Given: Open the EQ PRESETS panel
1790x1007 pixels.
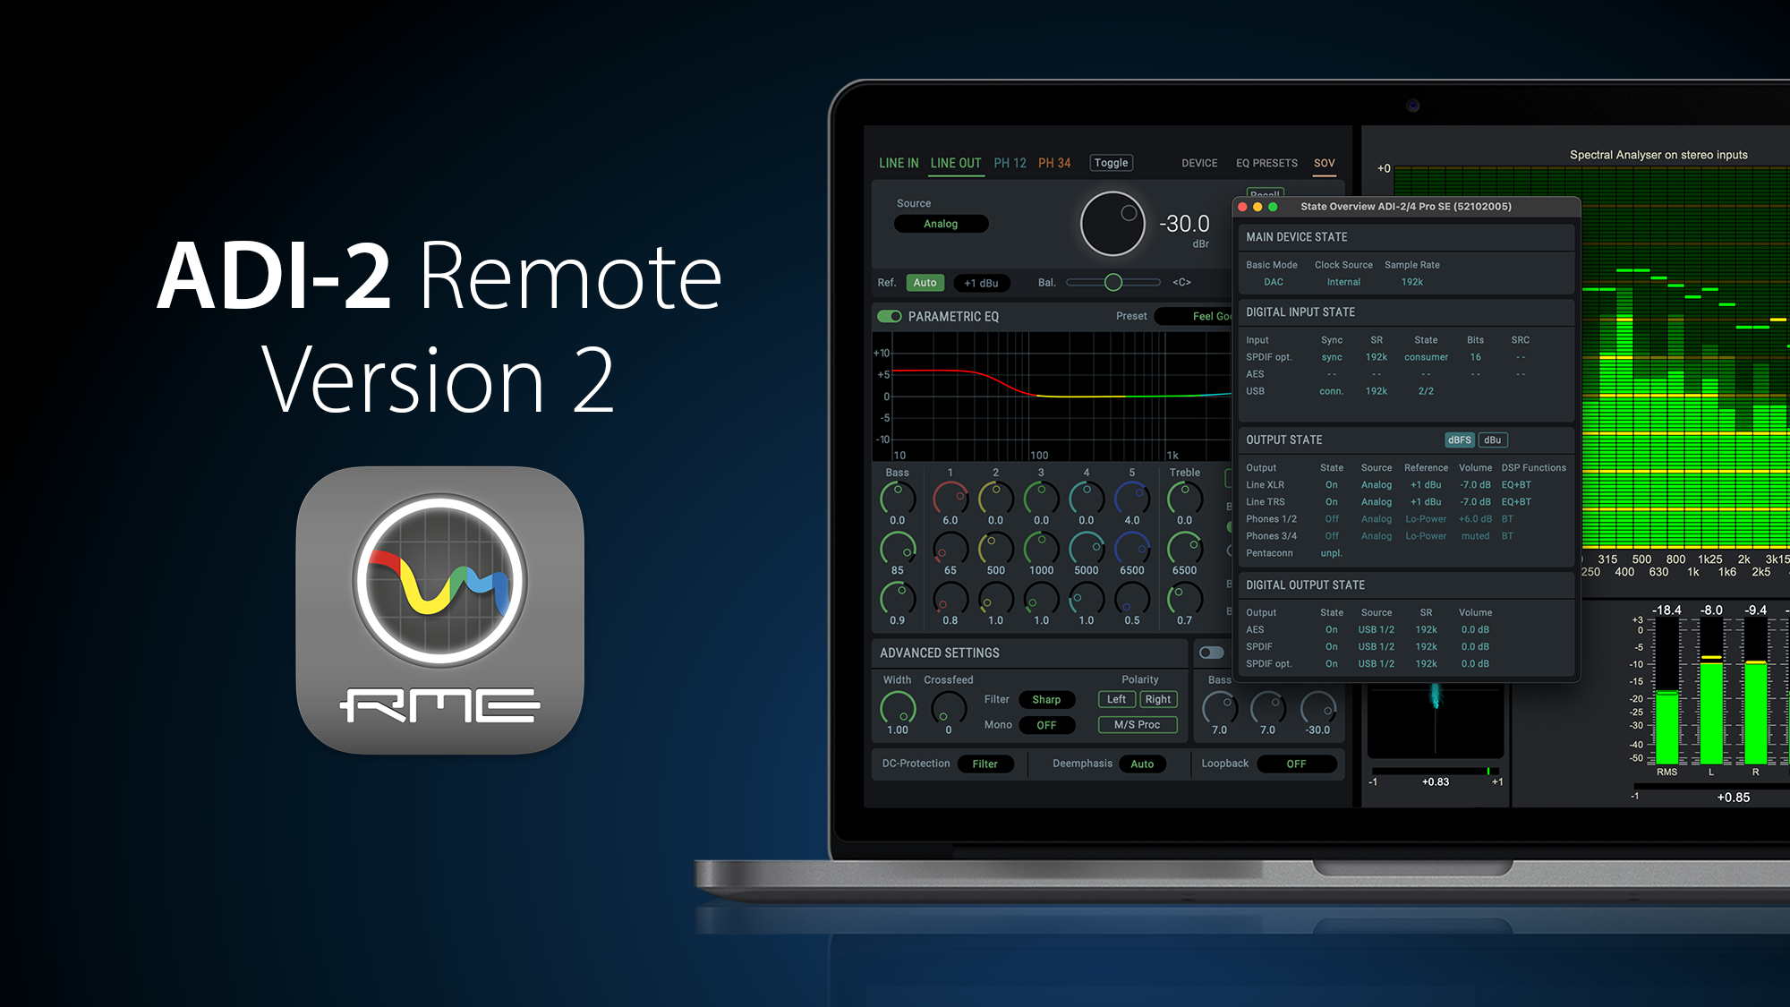Looking at the screenshot, I should tap(1265, 162).
